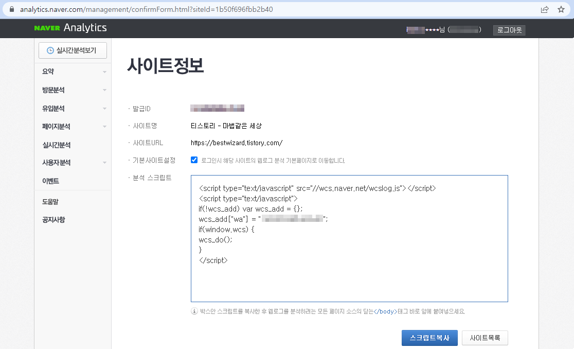Open the bestwizard.tistory.com site URL

(x=237, y=143)
